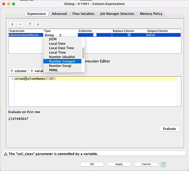Click the evaluated result 2147483647

[x=18, y=119]
